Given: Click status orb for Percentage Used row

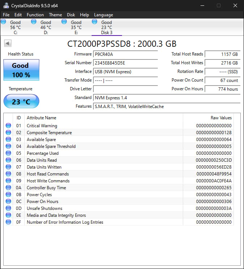Looking at the screenshot, I should 8,153.
